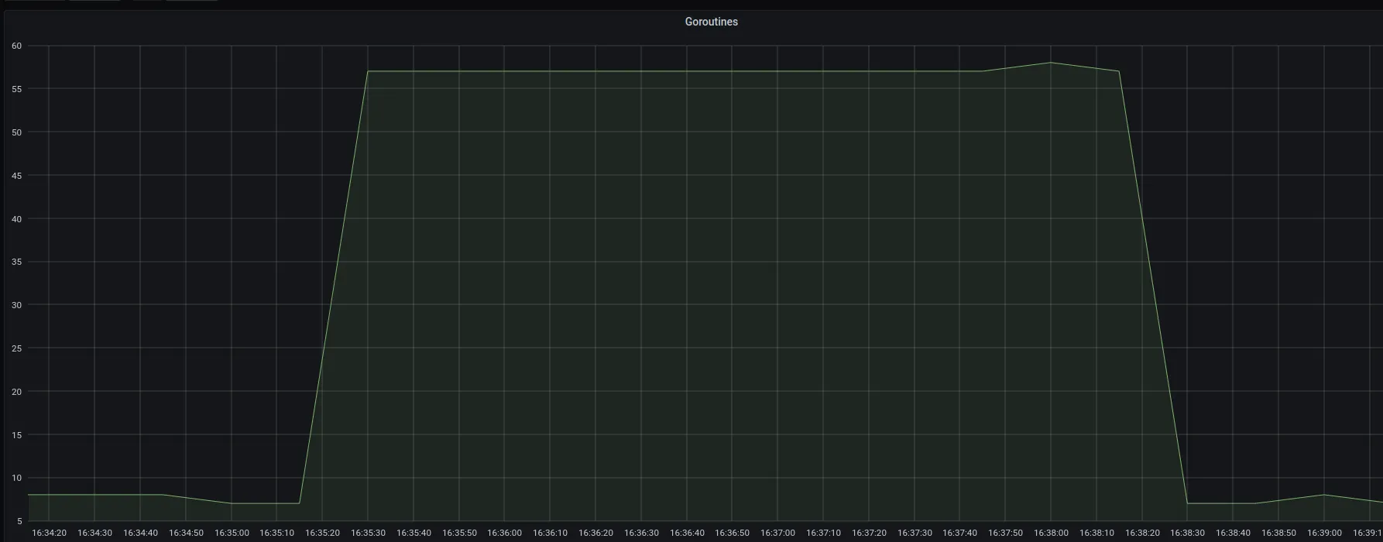Click the 16:37:40 time axis label

coord(959,533)
